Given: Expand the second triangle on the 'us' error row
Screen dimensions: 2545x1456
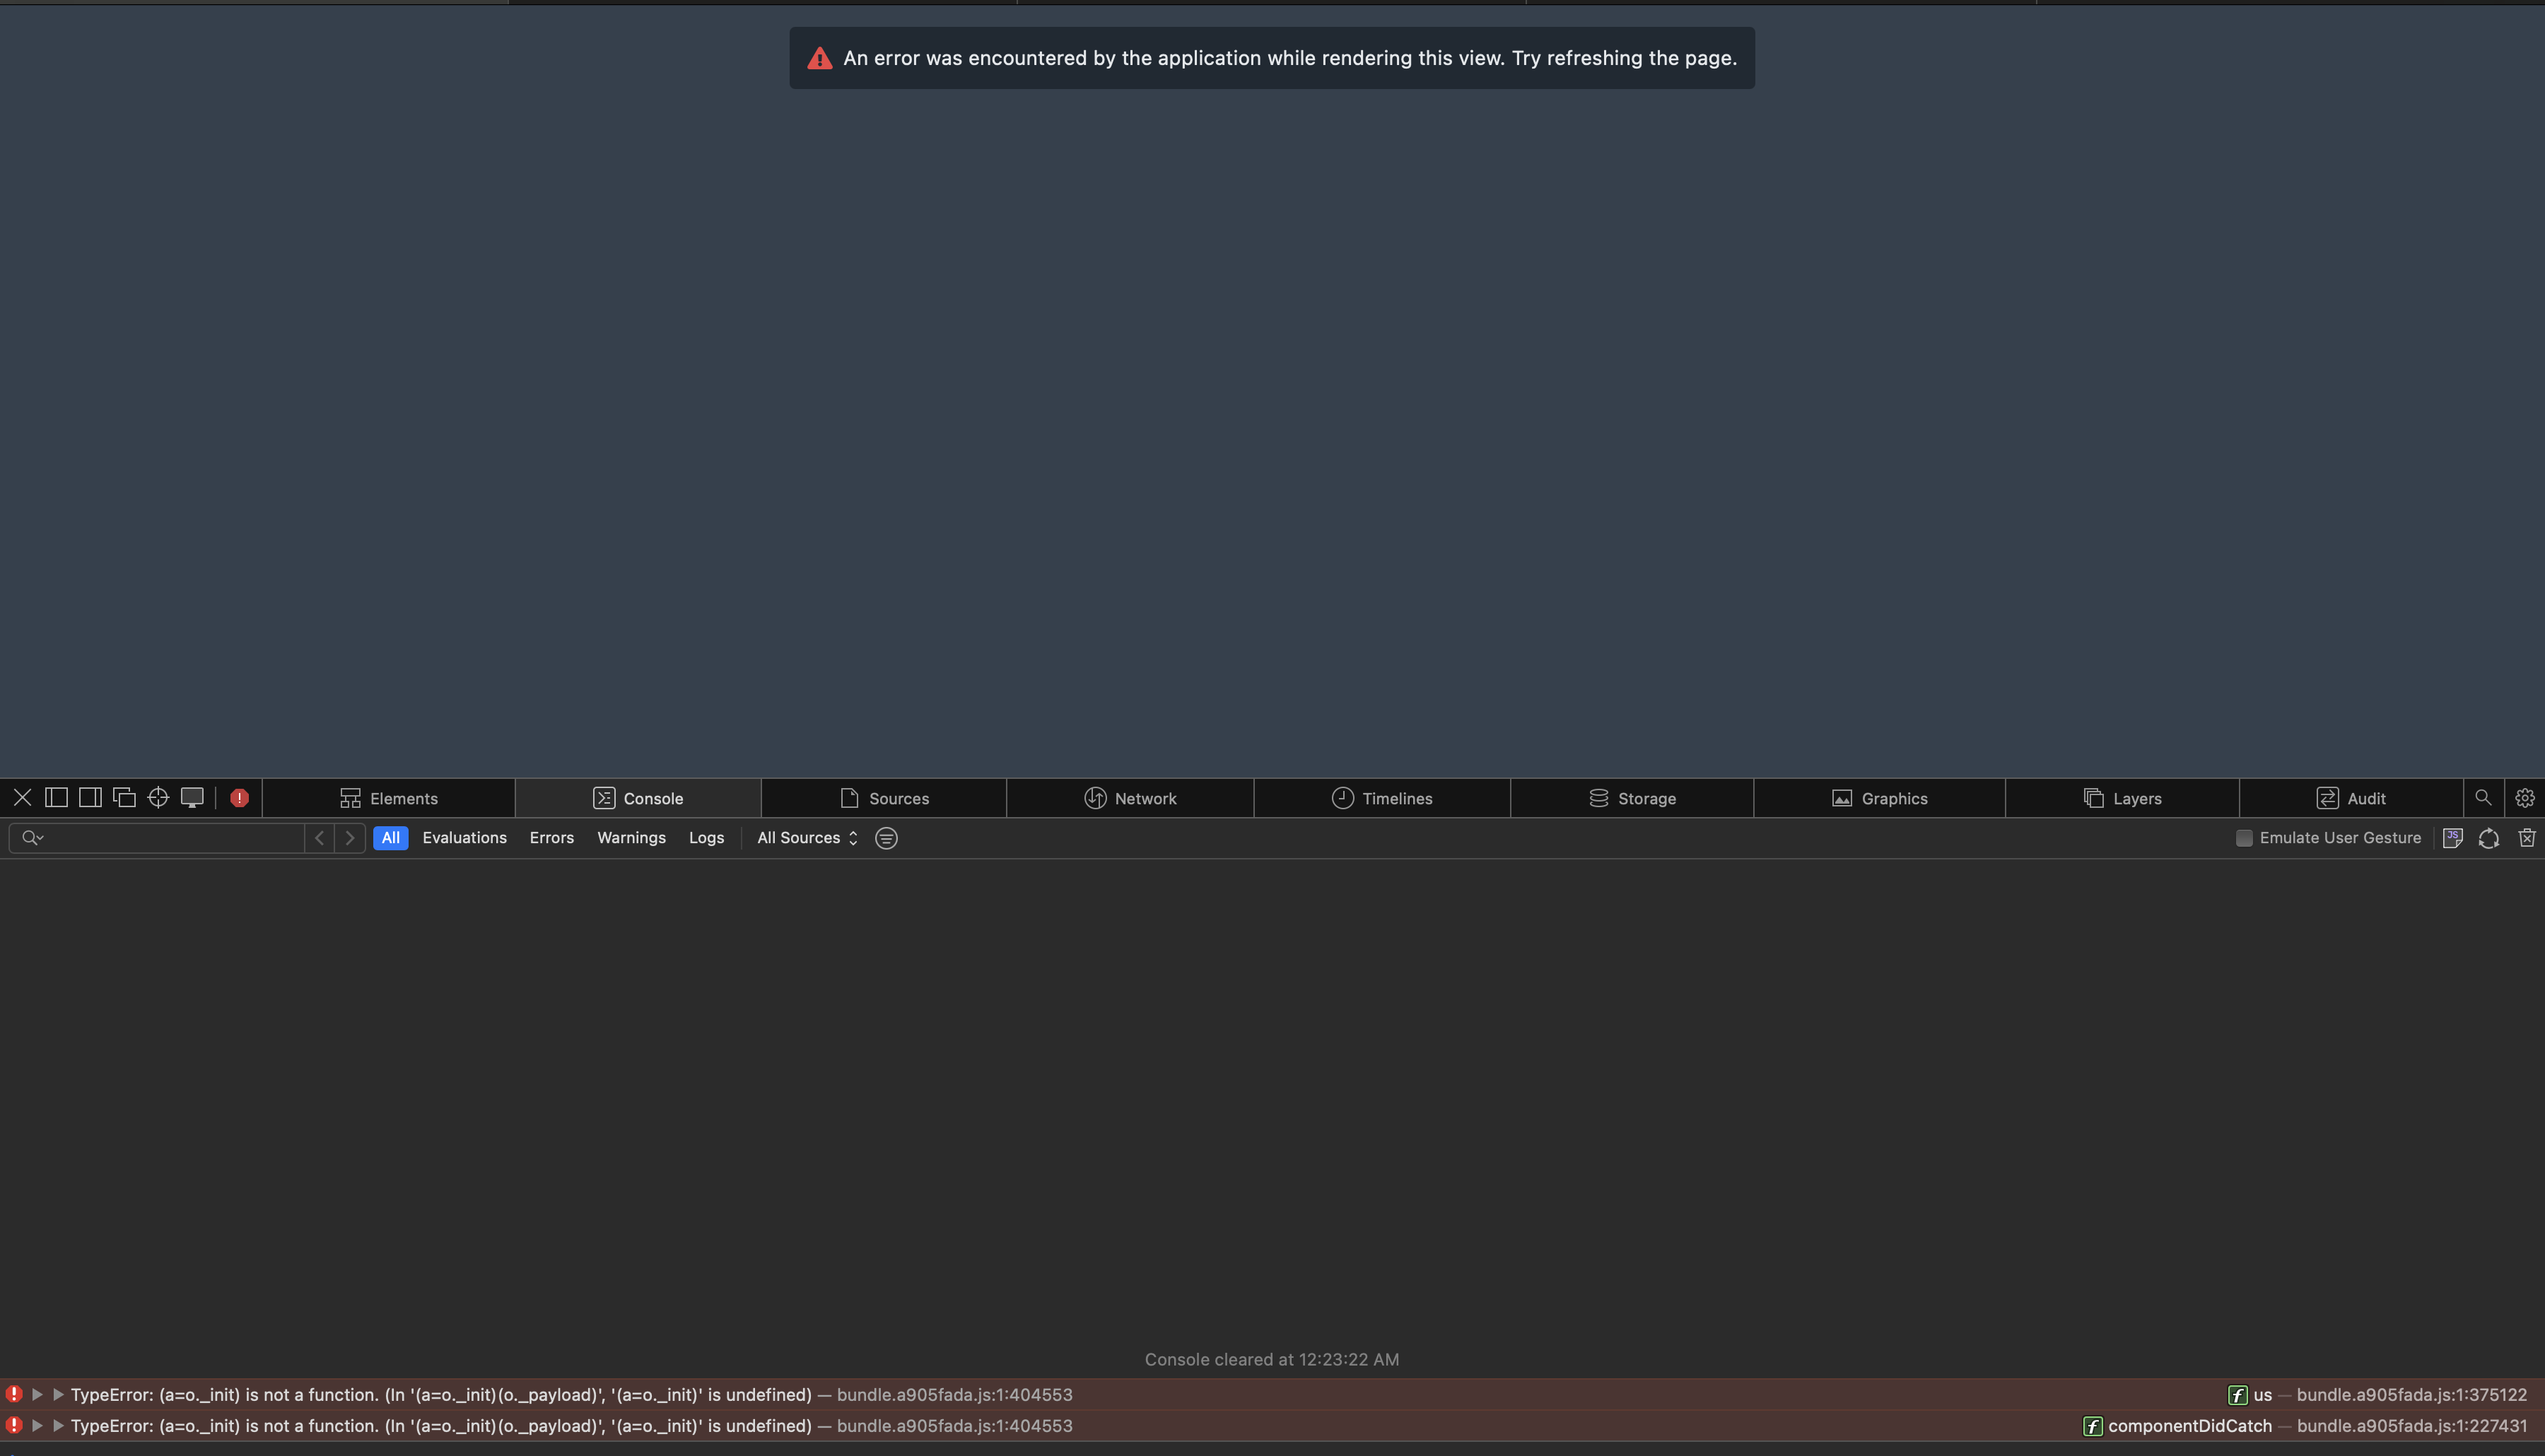Looking at the screenshot, I should [x=58, y=1394].
